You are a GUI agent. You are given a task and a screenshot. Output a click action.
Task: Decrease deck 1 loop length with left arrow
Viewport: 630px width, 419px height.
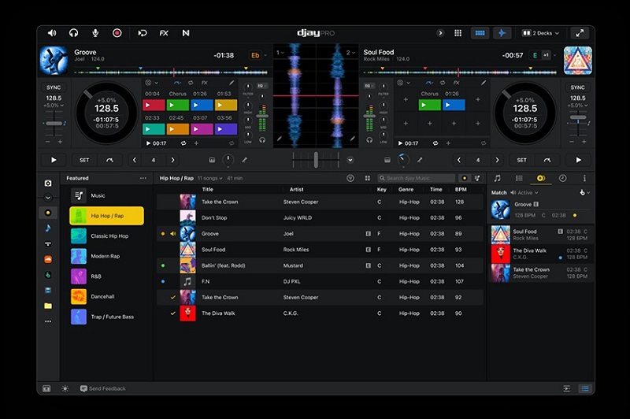(135, 160)
